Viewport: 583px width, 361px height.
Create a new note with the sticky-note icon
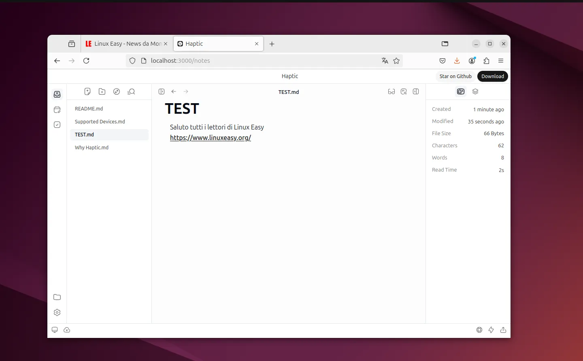[x=87, y=92]
